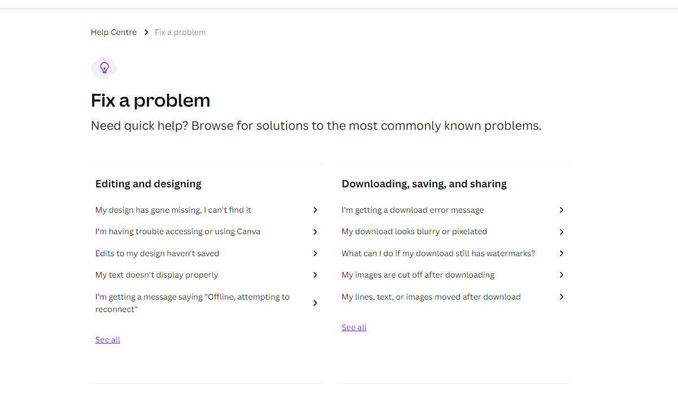
Task: Click arrow beside 'images are cut off after downloading'
Action: [562, 275]
